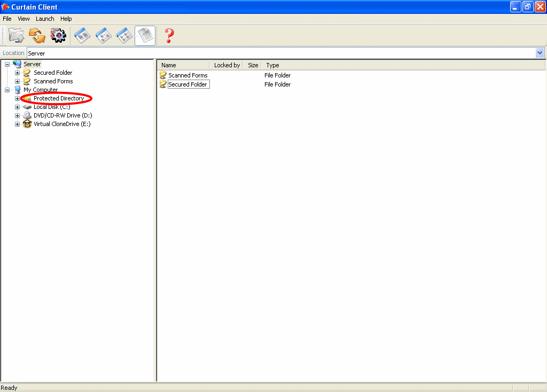Open the Location dropdown arrow
547x392 pixels.
tap(540, 53)
